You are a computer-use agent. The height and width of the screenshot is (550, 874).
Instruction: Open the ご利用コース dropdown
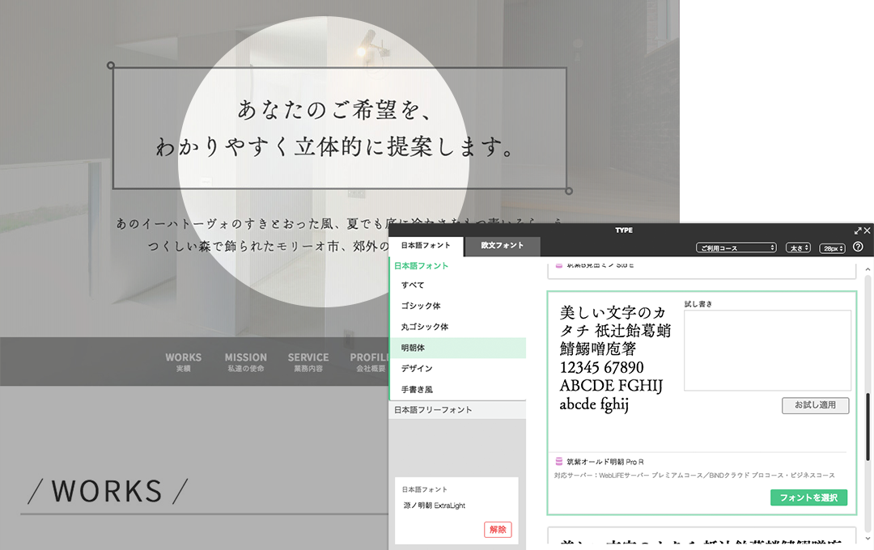[736, 247]
